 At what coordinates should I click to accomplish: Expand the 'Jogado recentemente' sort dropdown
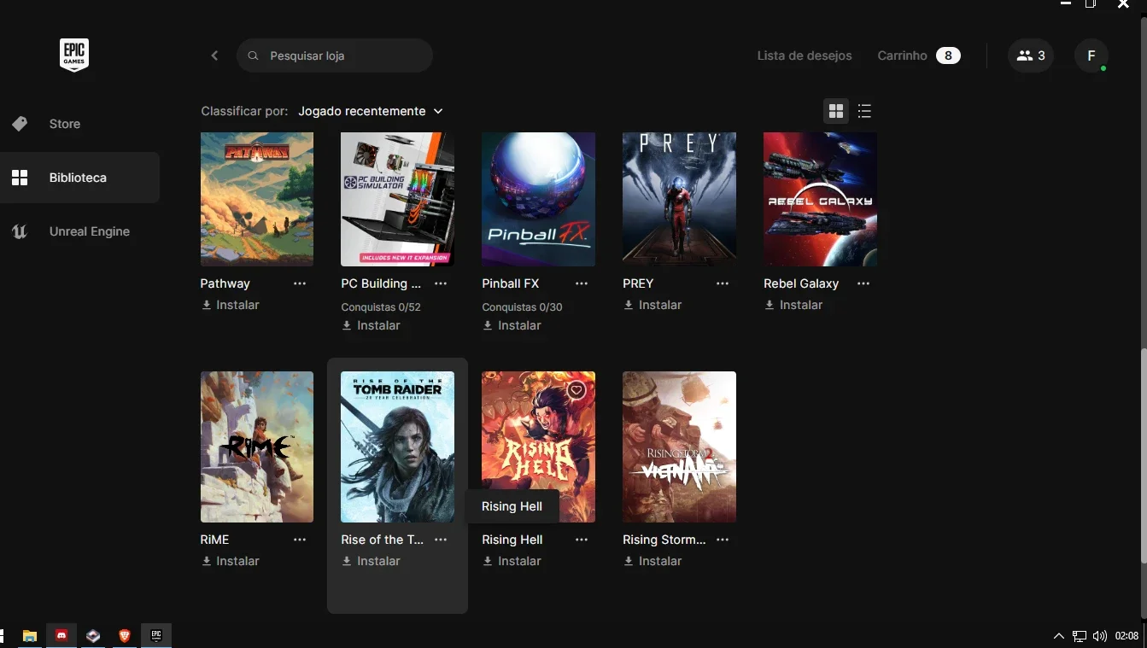coord(371,111)
